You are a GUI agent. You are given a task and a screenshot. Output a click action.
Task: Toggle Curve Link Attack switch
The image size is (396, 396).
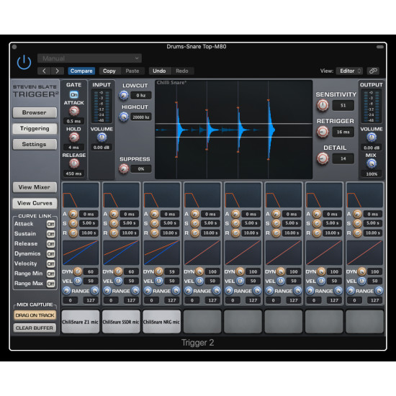(51, 224)
